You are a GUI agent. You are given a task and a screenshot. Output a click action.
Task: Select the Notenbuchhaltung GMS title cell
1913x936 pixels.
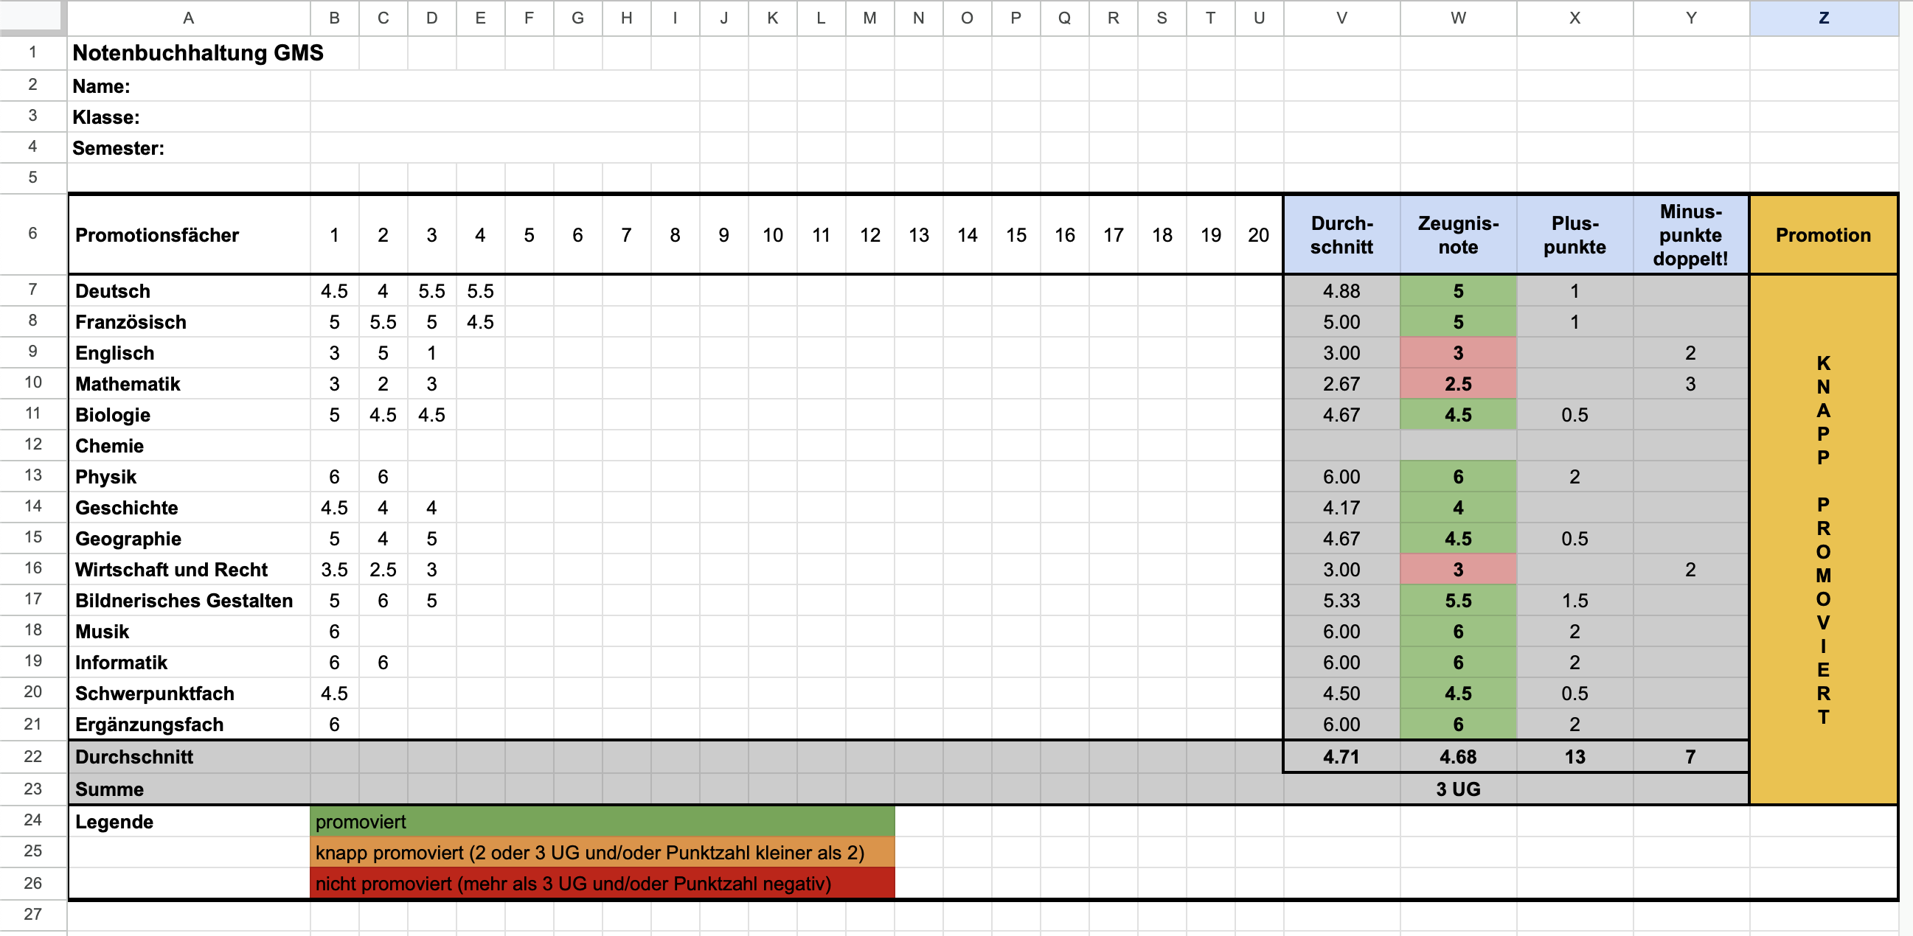point(198,53)
